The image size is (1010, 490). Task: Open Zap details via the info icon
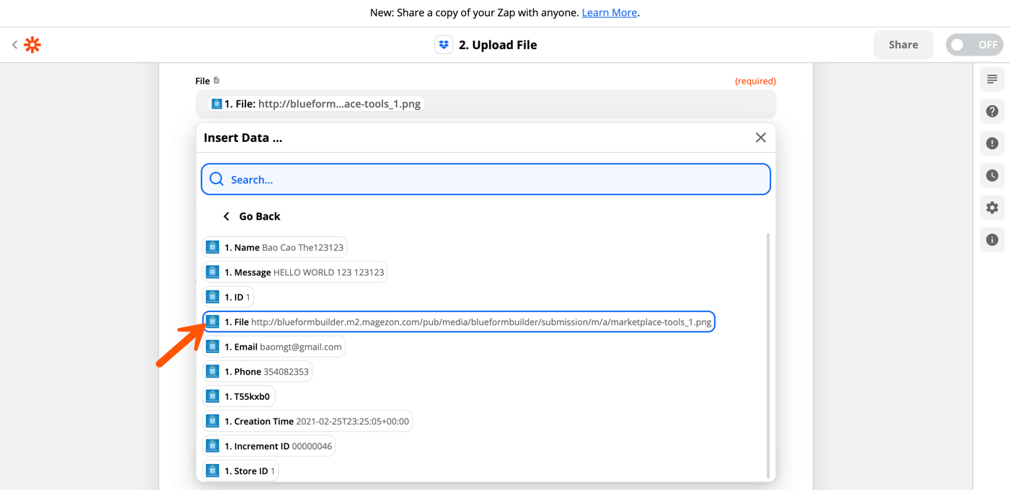tap(992, 239)
